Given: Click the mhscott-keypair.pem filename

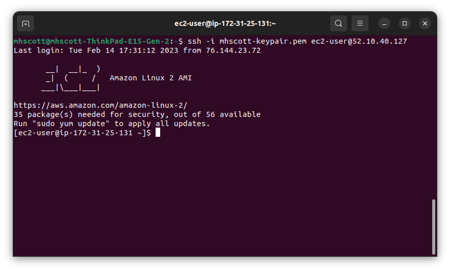Looking at the screenshot, I should tap(263, 41).
